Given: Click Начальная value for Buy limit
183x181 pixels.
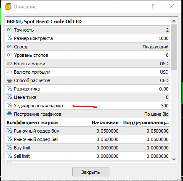Looking at the screenshot, I should (107, 148).
